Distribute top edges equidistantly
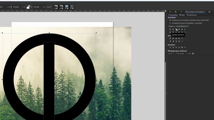The image size is (214, 120). pyautogui.click(x=170, y=41)
